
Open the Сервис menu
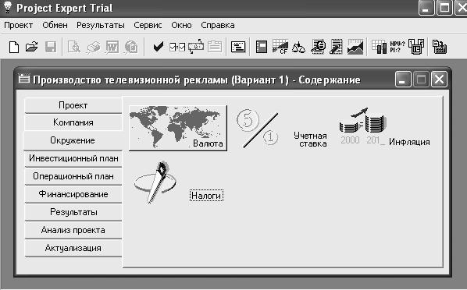click(148, 26)
